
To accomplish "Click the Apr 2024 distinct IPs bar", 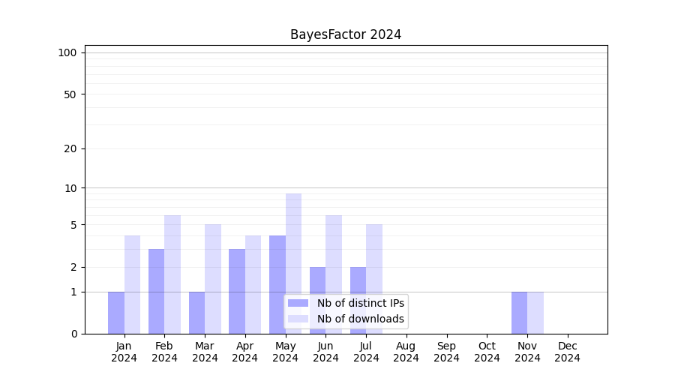I will [x=237, y=291].
